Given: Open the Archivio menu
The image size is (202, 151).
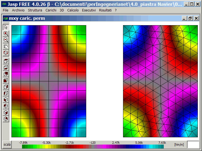Looking at the screenshot, I should (x=18, y=10).
